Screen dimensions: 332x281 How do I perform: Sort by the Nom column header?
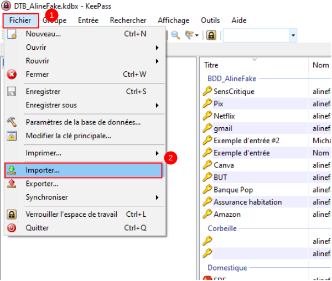pyautogui.click(x=320, y=65)
